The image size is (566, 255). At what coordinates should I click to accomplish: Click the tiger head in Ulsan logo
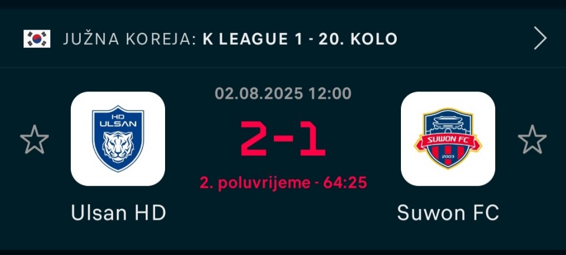[118, 146]
